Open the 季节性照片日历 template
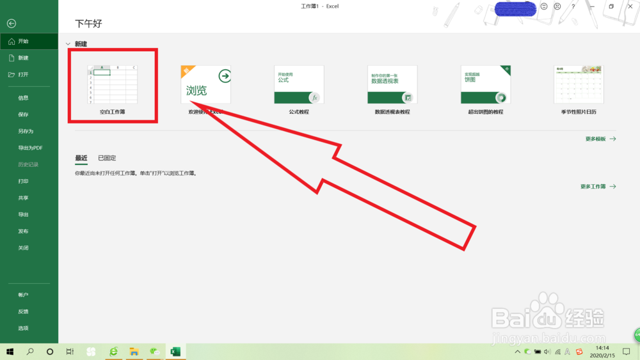Image resolution: width=640 pixels, height=360 pixels. point(579,90)
